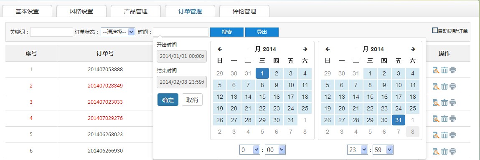The image size is (480, 160).
Task: Click order number 201407028849
Action: [105, 86]
